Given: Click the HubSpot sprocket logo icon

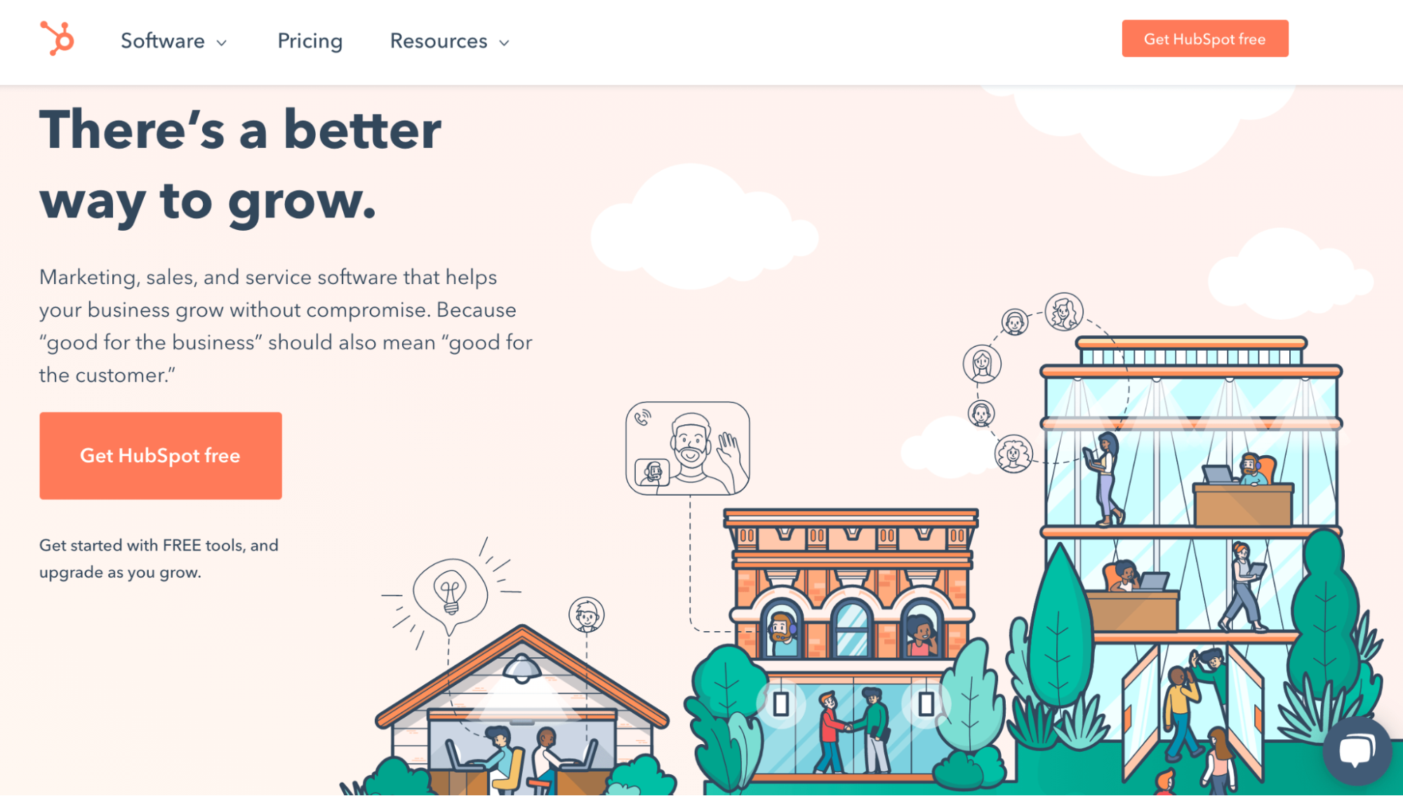Looking at the screenshot, I should (55, 39).
